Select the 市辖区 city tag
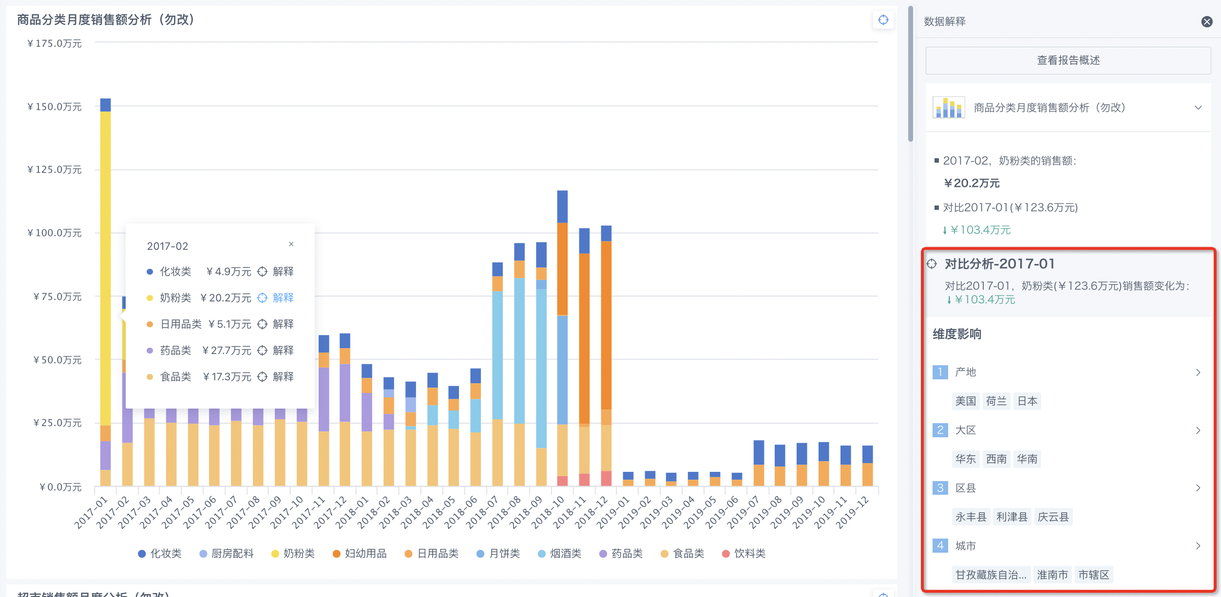The height and width of the screenshot is (597, 1221). tap(1094, 575)
